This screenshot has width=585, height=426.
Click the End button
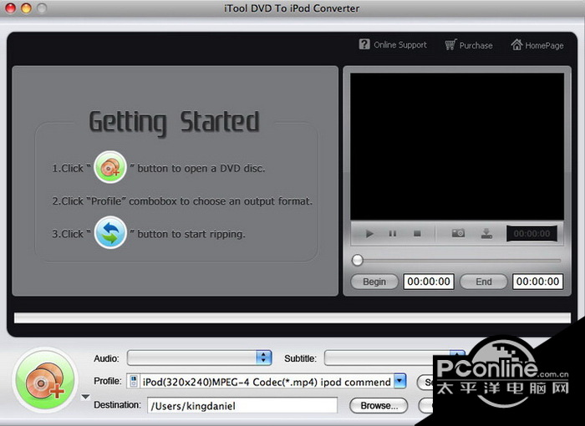(484, 281)
